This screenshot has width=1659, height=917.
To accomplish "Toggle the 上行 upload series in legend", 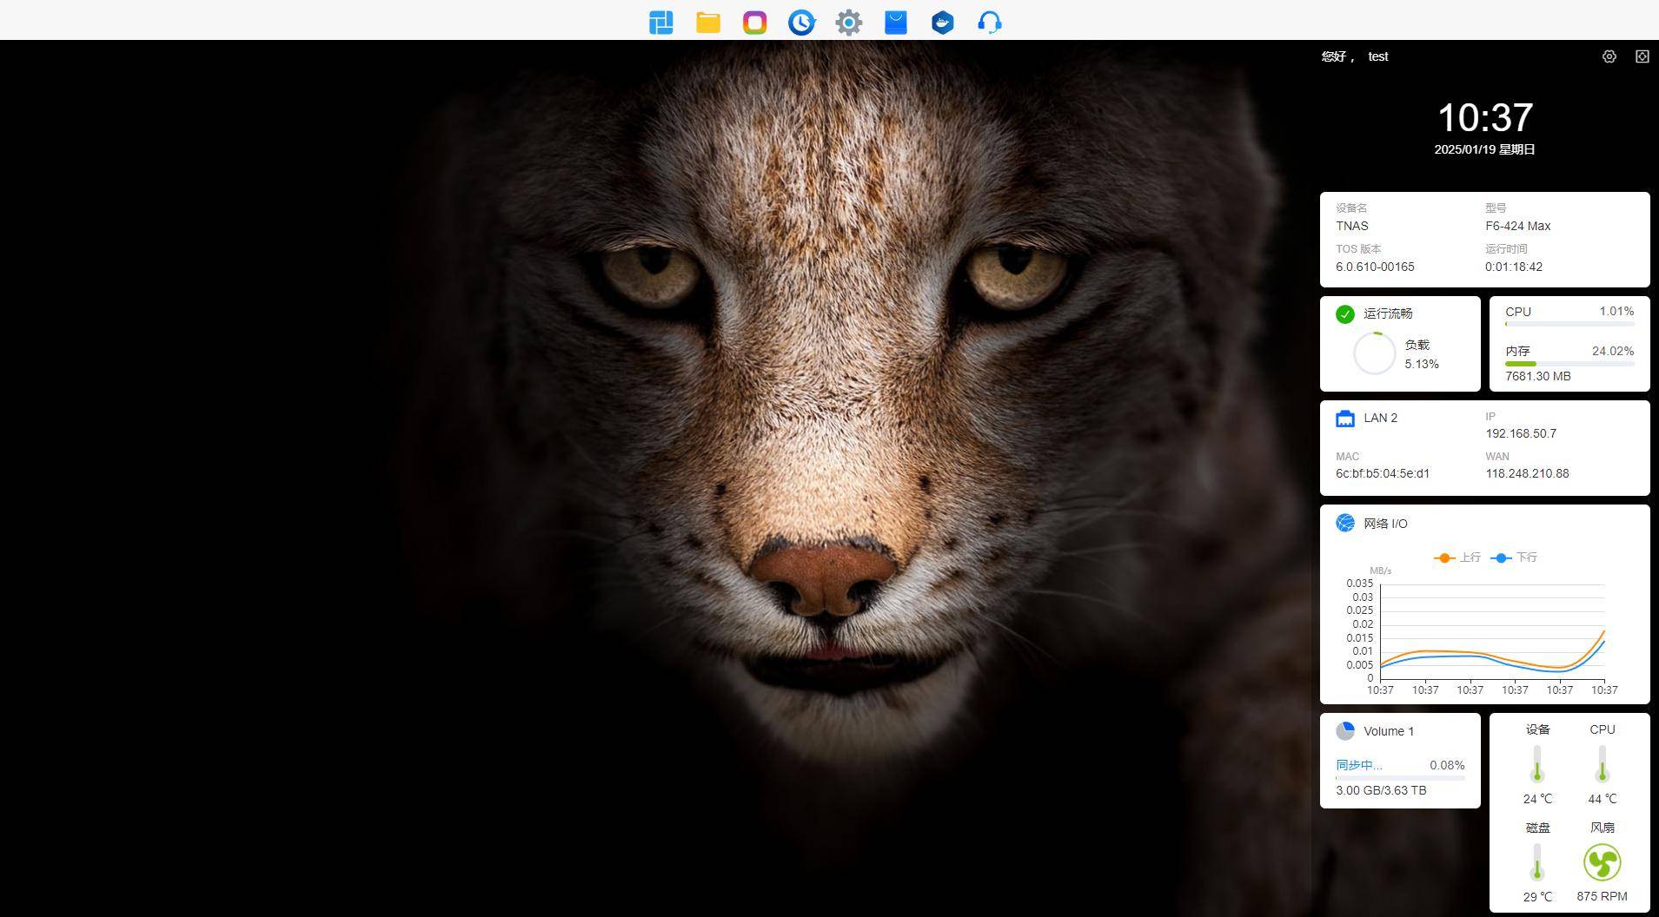I will pos(1457,557).
